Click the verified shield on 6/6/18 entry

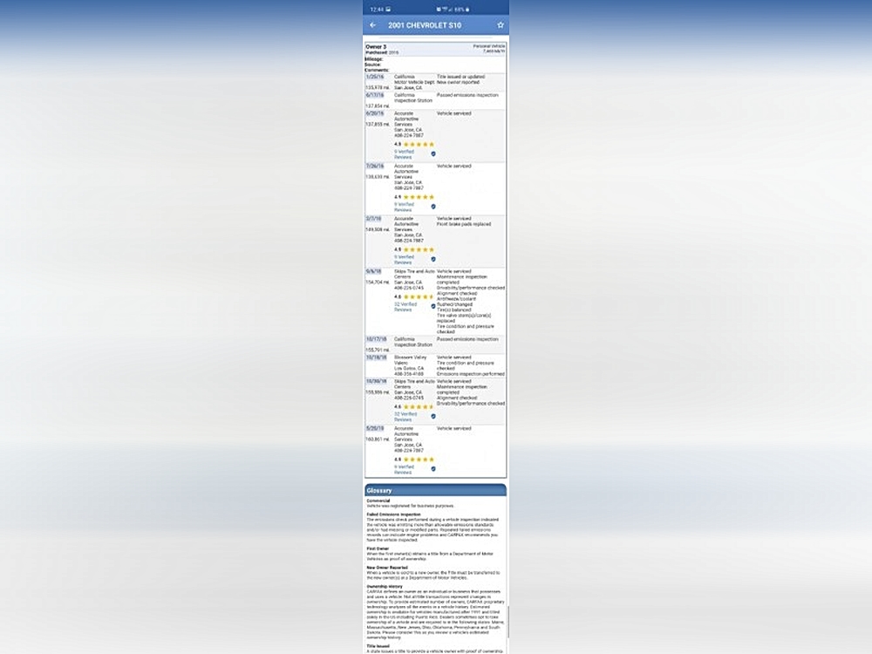click(433, 306)
